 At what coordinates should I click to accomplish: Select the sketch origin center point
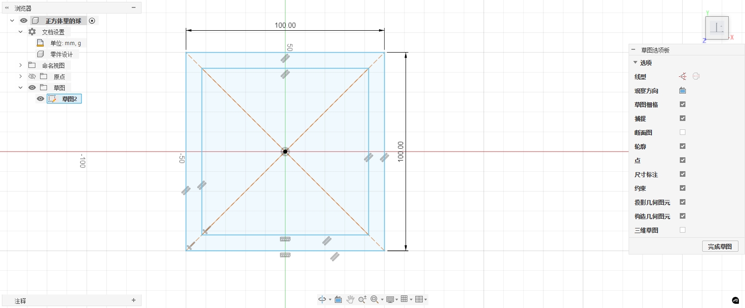285,152
